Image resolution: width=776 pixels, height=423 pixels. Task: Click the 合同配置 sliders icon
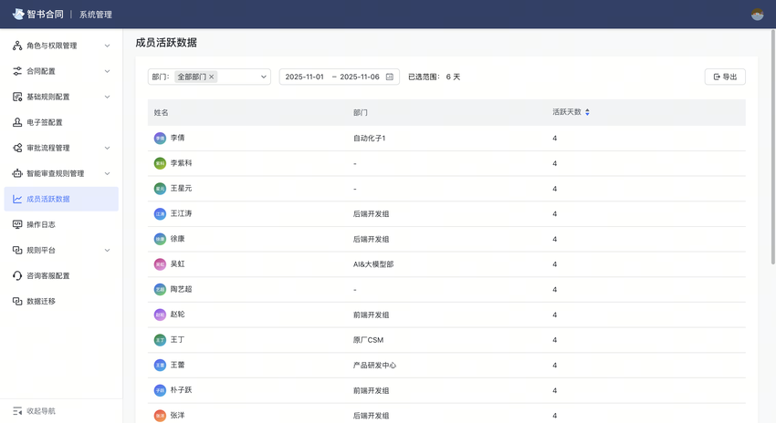pyautogui.click(x=17, y=71)
